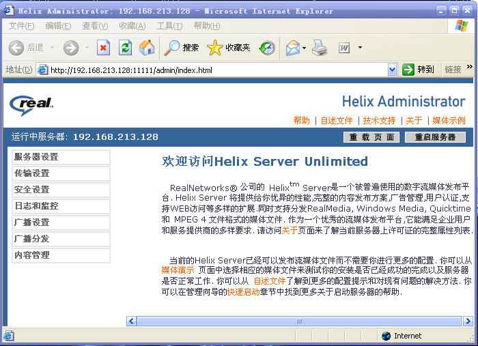Open the address bar dropdown list
The height and width of the screenshot is (346, 478).
click(x=392, y=70)
